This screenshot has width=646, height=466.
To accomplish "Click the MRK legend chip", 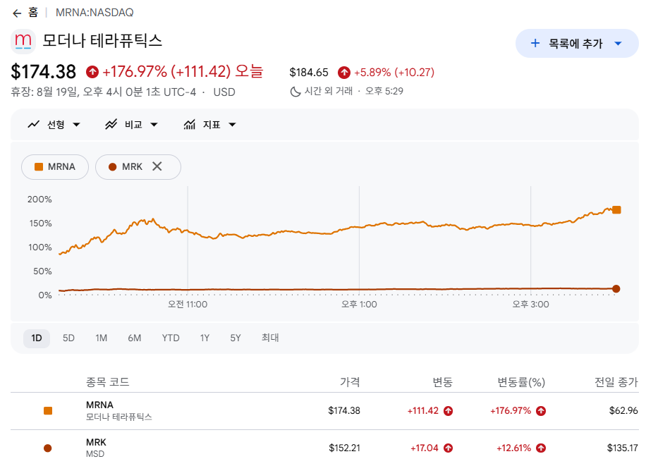I will click(138, 167).
